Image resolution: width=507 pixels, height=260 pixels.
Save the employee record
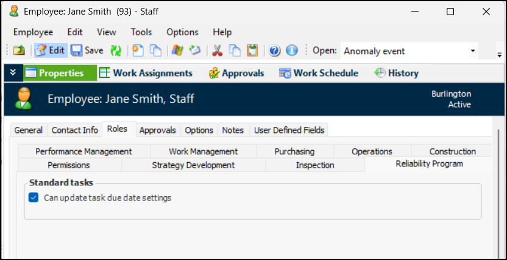coord(87,51)
